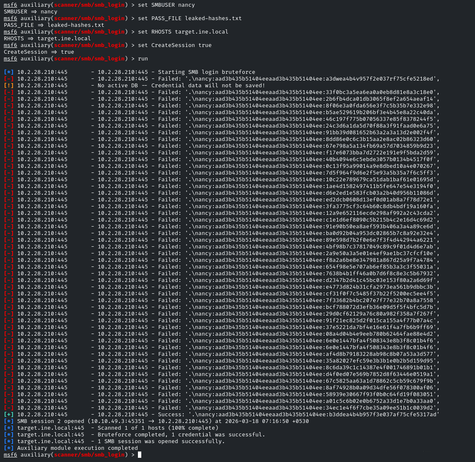Click failed hash bcf788072d3efb36e09d5f5f4bfc5d7b
The width and height of the screenshot is (475, 462).
tap(379, 307)
